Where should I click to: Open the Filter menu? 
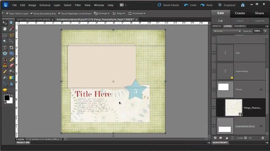(x=78, y=5)
